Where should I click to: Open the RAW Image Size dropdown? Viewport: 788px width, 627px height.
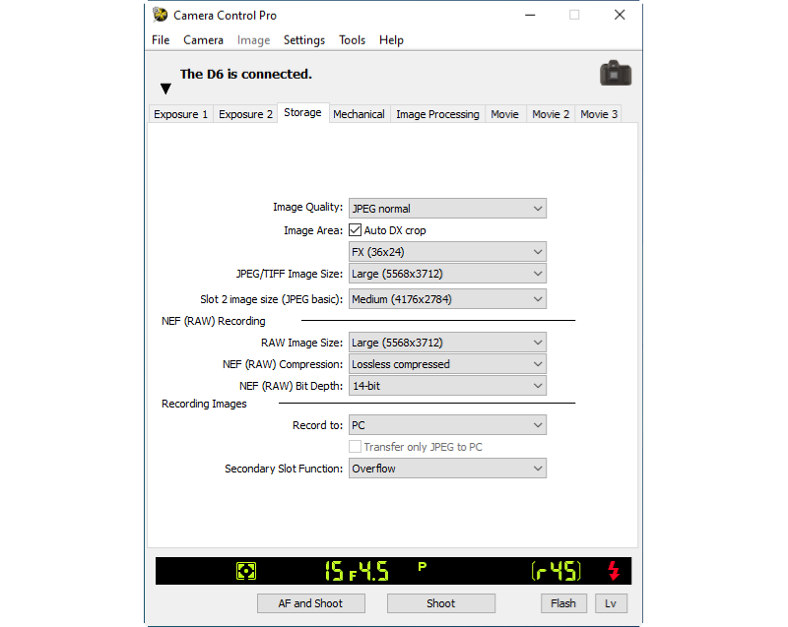447,343
